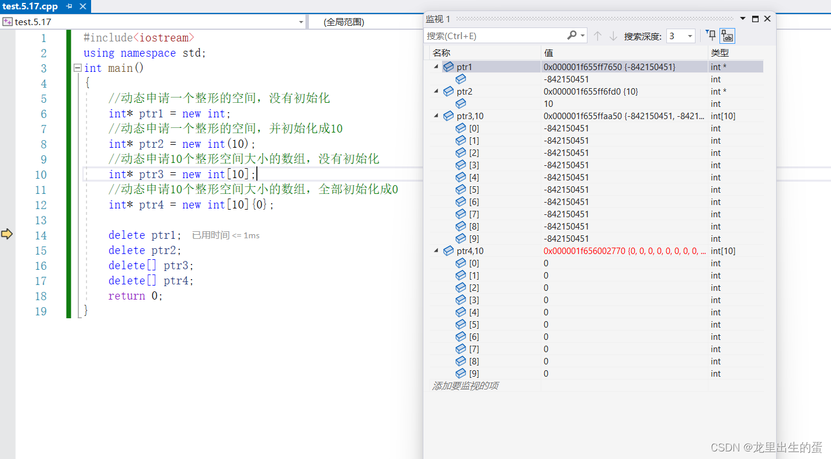Click the cube icon of ptr3 element [5]
The width and height of the screenshot is (831, 459).
(461, 189)
